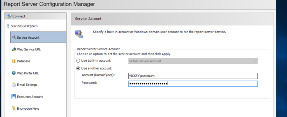Click the built-in account dropdown arrow

coord(255,61)
